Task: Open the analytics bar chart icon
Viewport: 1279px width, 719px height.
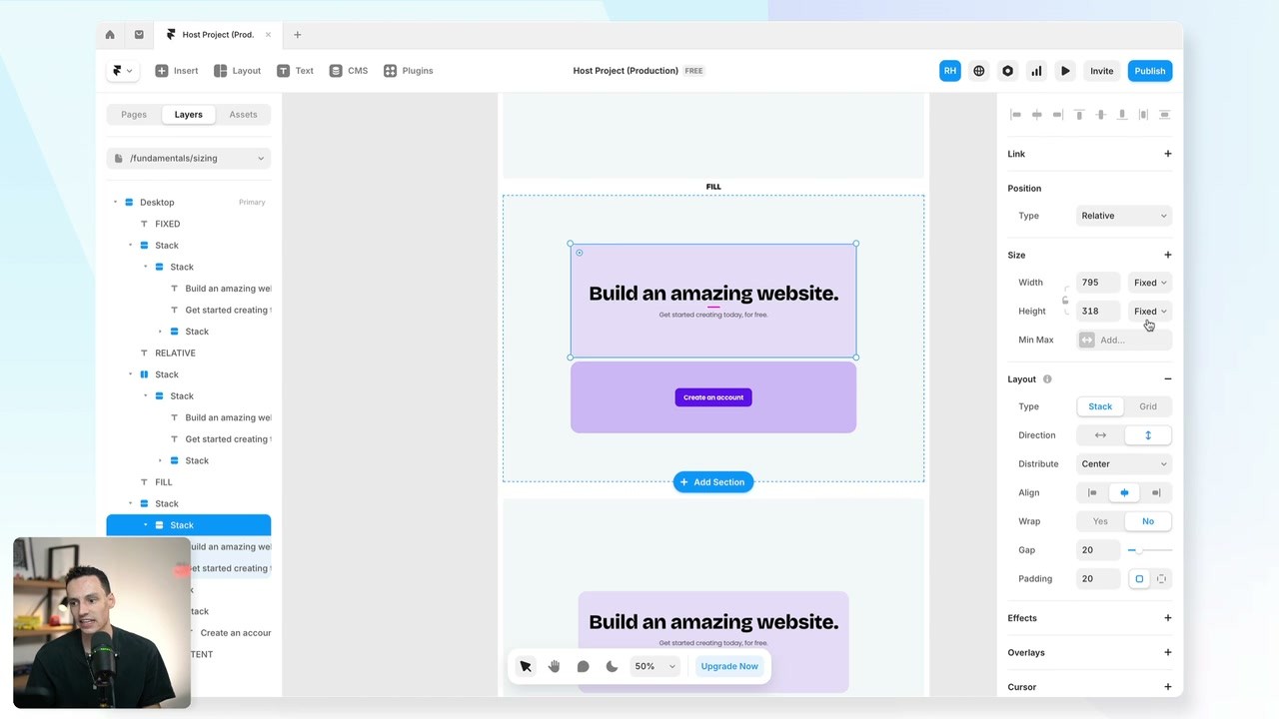Action: [1036, 71]
